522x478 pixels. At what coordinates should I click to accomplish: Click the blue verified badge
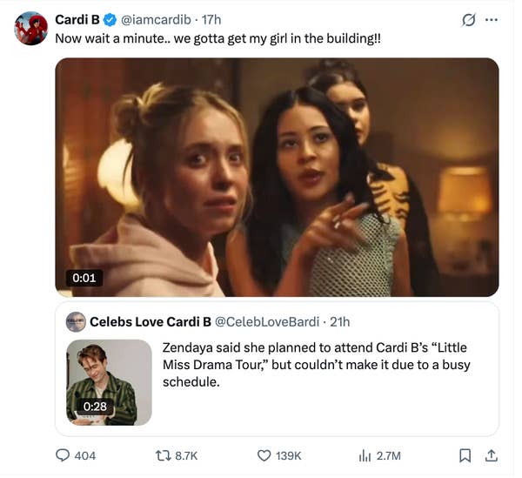tap(111, 20)
